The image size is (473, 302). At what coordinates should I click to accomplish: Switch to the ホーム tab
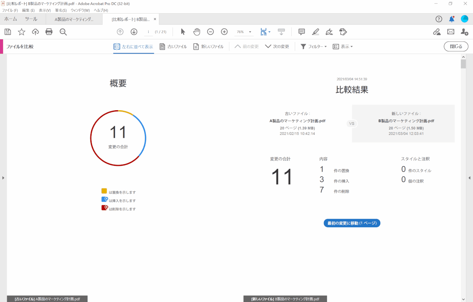click(x=10, y=19)
